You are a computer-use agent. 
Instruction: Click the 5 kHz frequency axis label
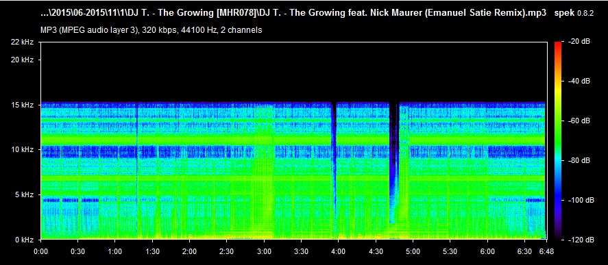tap(27, 194)
